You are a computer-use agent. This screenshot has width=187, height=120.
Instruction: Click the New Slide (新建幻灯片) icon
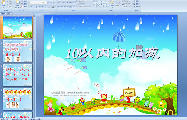(18, 2)
